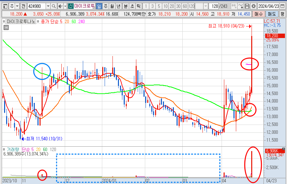
Task: Click the 최고 18,910 (04/23) label
Action: [226, 26]
